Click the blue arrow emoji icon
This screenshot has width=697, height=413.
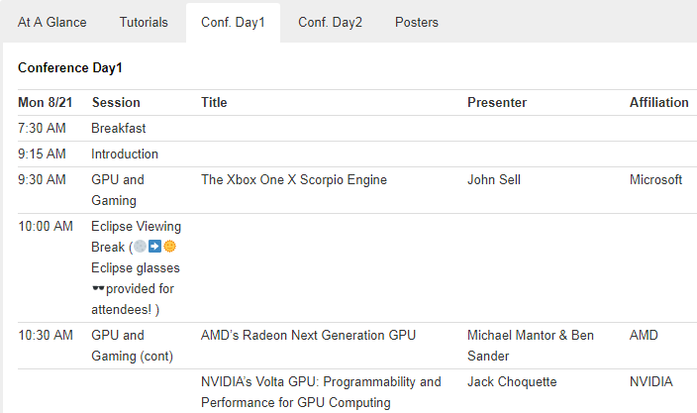[x=154, y=247]
